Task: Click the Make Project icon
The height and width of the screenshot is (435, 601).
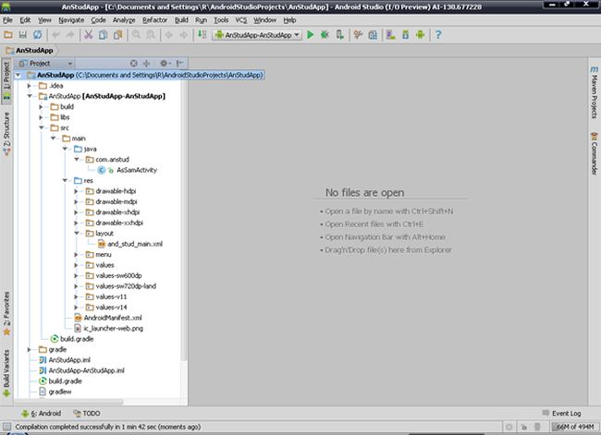Action: (202, 35)
